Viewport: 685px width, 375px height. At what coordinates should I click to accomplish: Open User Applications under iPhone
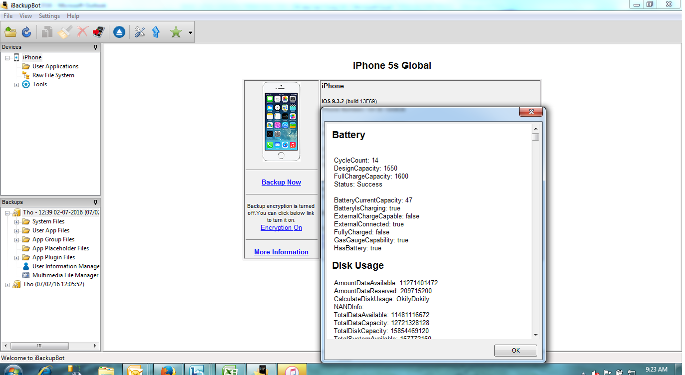(x=55, y=66)
